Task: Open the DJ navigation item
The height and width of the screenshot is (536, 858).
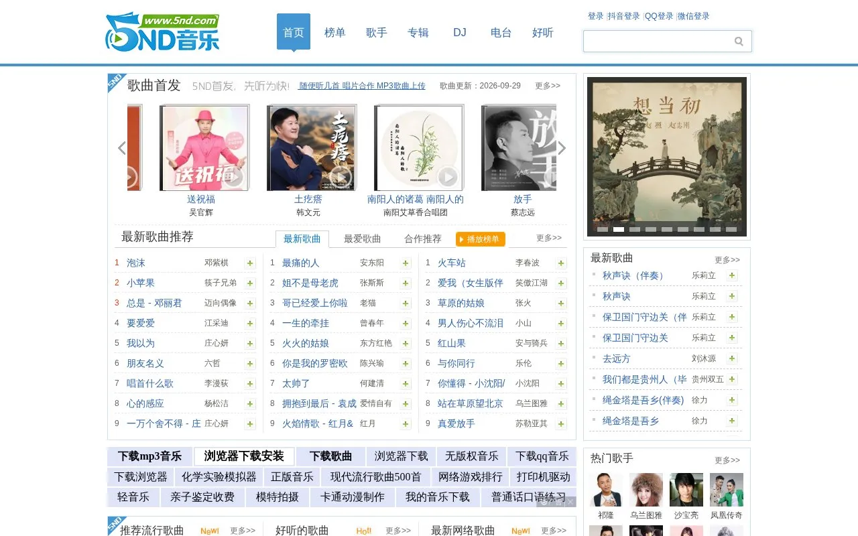Action: (x=460, y=32)
